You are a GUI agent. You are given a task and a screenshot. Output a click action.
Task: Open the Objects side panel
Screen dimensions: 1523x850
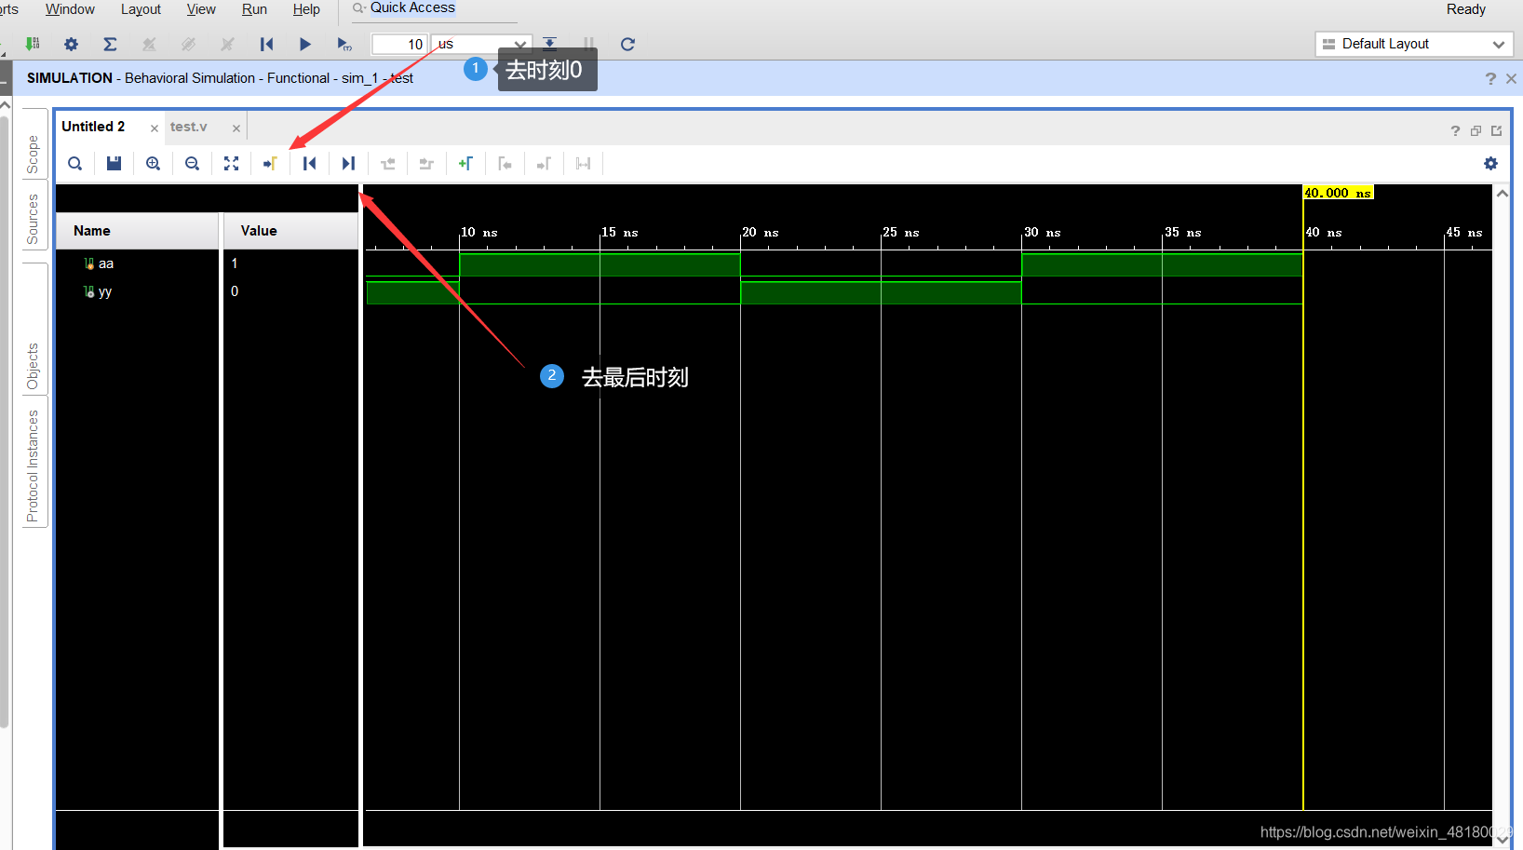click(x=34, y=367)
